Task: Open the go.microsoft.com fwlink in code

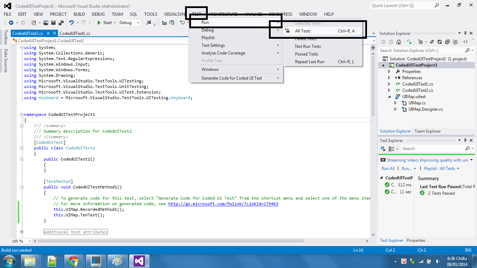Action: click(223, 204)
